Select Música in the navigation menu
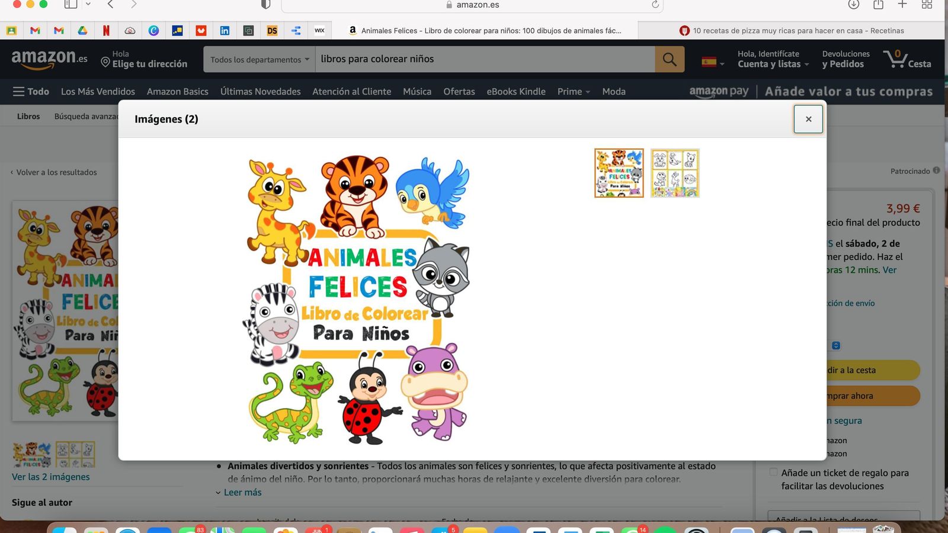The image size is (948, 533). [417, 91]
